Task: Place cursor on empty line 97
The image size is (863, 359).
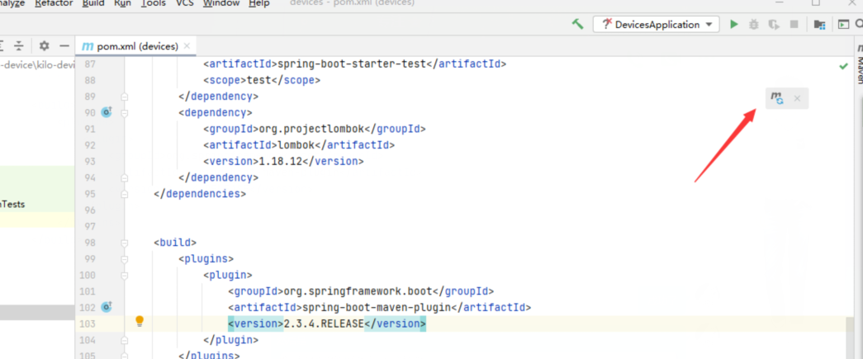Action: 484,226
